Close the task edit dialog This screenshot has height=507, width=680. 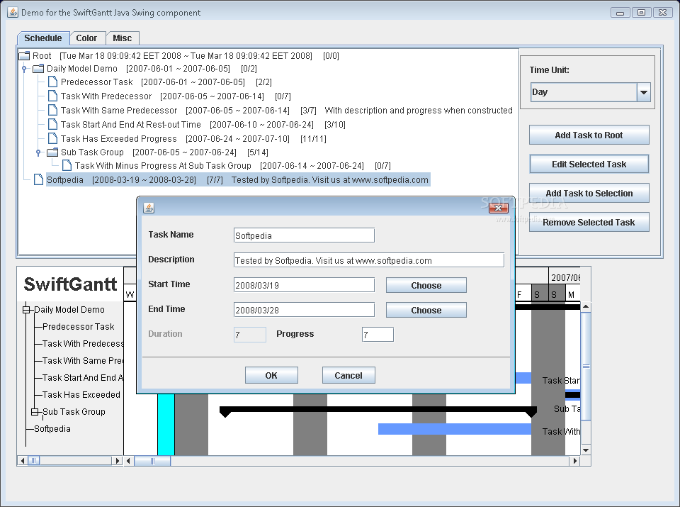(498, 208)
